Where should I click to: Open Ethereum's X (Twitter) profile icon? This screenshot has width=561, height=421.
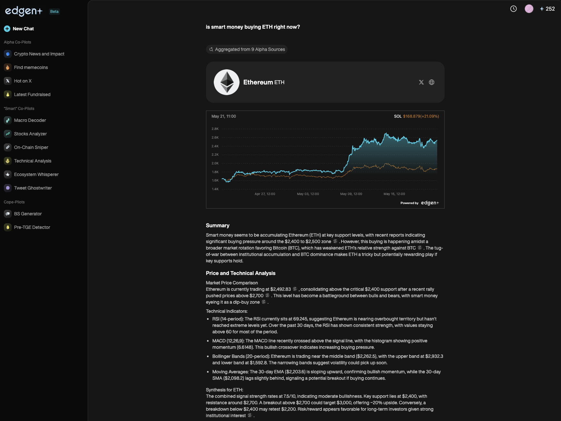click(x=421, y=82)
